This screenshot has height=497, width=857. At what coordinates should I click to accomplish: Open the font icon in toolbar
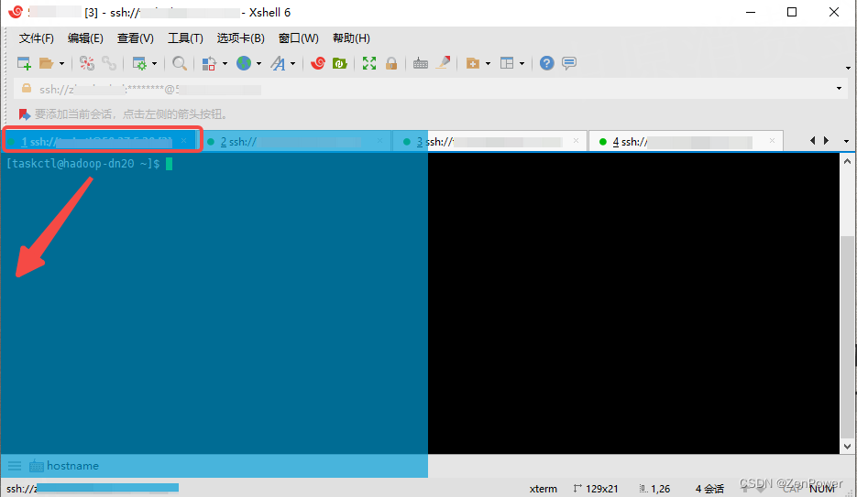[279, 63]
